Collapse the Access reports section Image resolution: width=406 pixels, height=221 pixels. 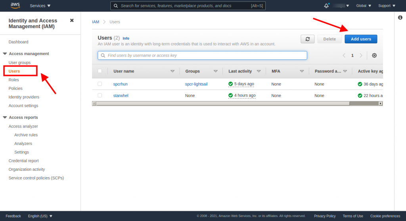tap(5, 118)
